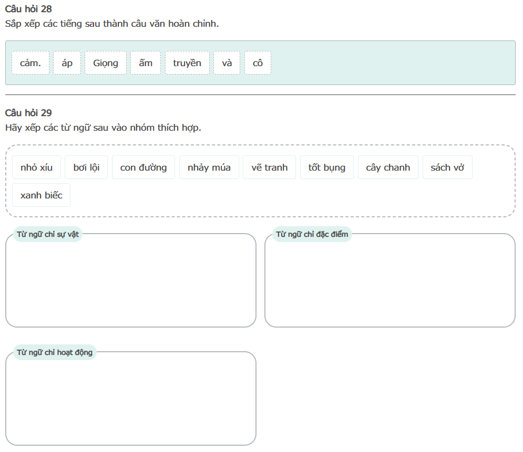Choose the 'cây chanh' word card

coord(388,167)
